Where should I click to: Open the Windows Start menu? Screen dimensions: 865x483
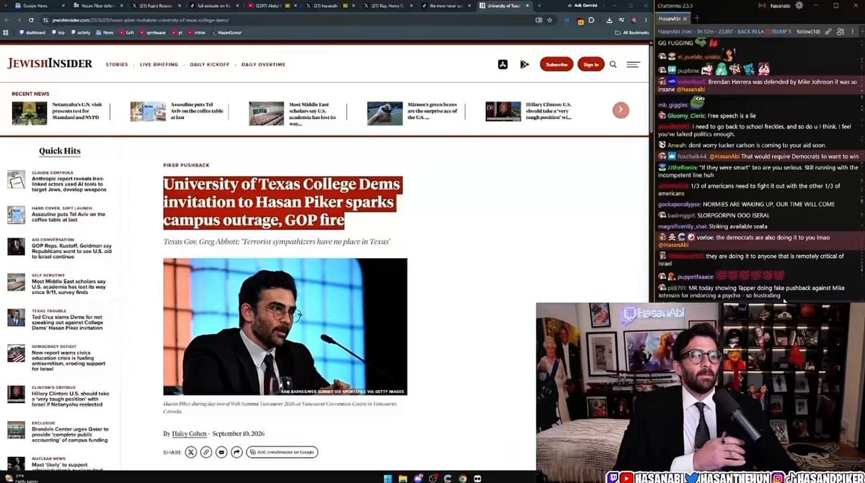coord(386,477)
